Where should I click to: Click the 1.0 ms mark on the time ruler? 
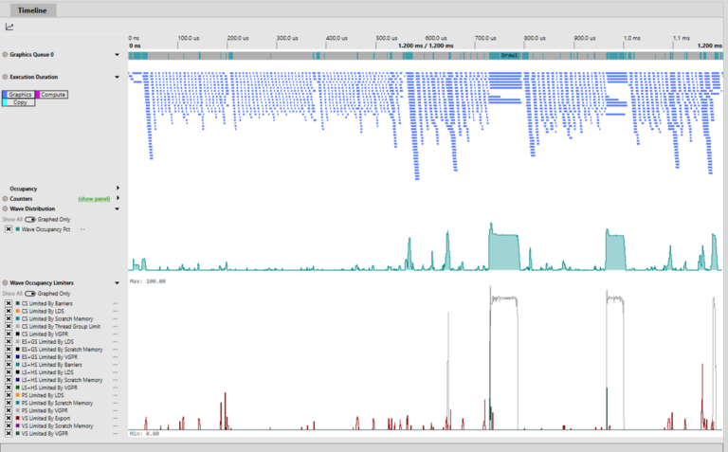632,38
